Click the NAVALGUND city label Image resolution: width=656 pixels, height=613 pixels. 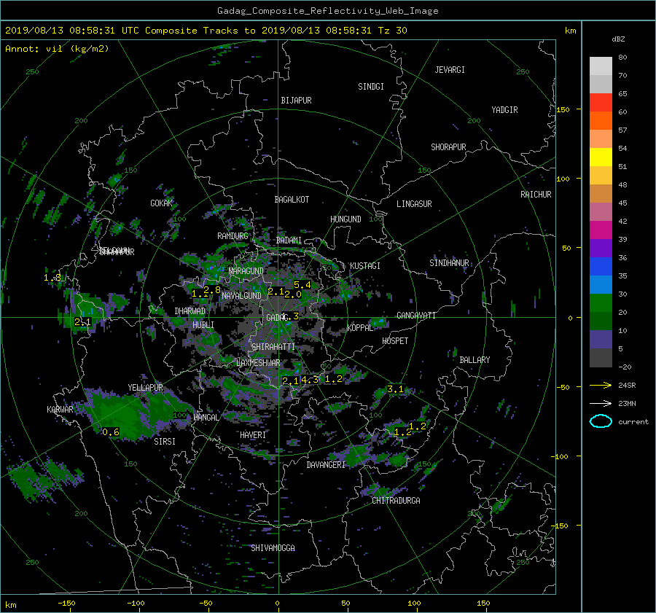click(241, 296)
